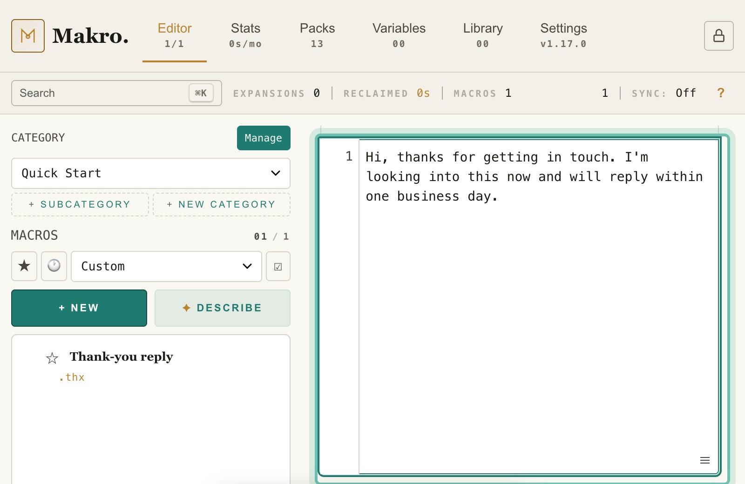This screenshot has width=745, height=484.
Task: Toggle multi-select checkbox beside Custom sort
Action: pos(278,266)
